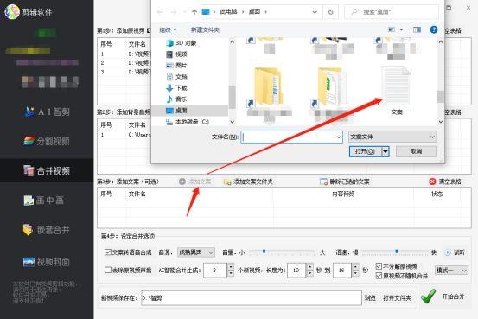The height and width of the screenshot is (319, 478).
Task: Toggle the preview pane in file dialog
Action: 417,29
